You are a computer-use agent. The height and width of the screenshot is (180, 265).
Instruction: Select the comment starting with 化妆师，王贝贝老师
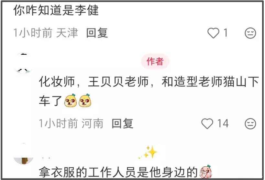pos(149,91)
